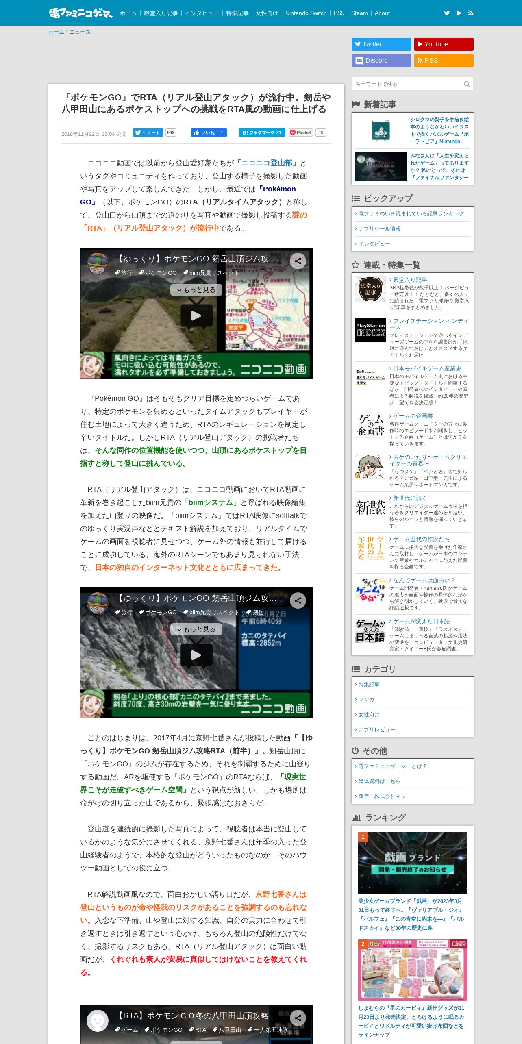
Task: Open the 女性向け nav item
Action: [x=267, y=13]
